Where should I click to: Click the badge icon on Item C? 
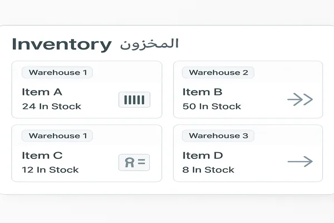tap(134, 162)
